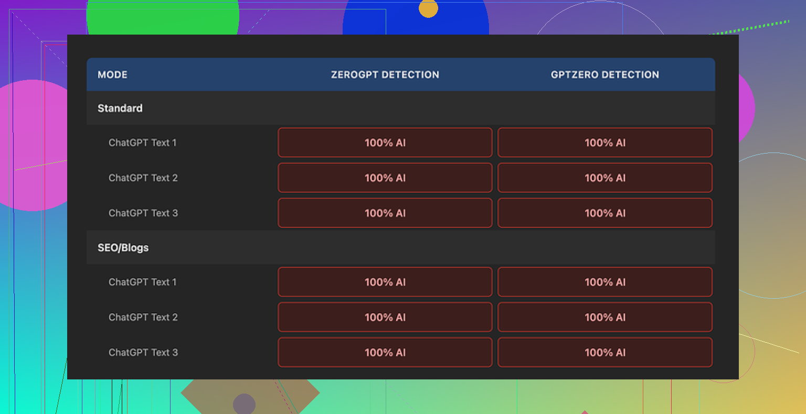The image size is (806, 414).
Task: Collapse the SEO/Blogs section row
Action: 123,248
